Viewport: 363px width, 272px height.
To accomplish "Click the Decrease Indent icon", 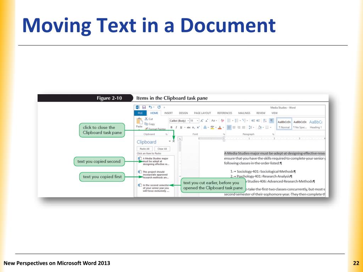I will (x=253, y=121).
